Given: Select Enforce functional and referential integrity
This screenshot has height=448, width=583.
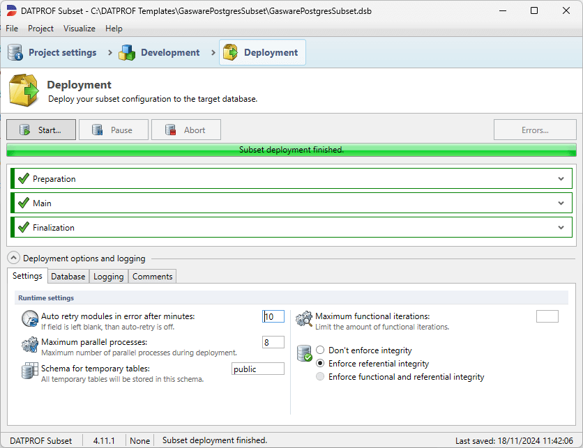Looking at the screenshot, I should pyautogui.click(x=320, y=376).
